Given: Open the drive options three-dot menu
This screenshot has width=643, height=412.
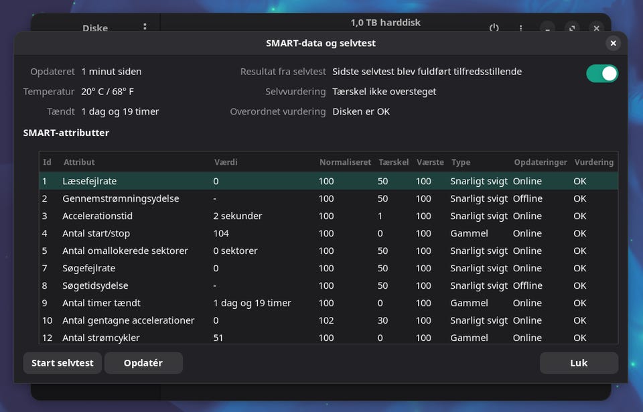Looking at the screenshot, I should (521, 28).
